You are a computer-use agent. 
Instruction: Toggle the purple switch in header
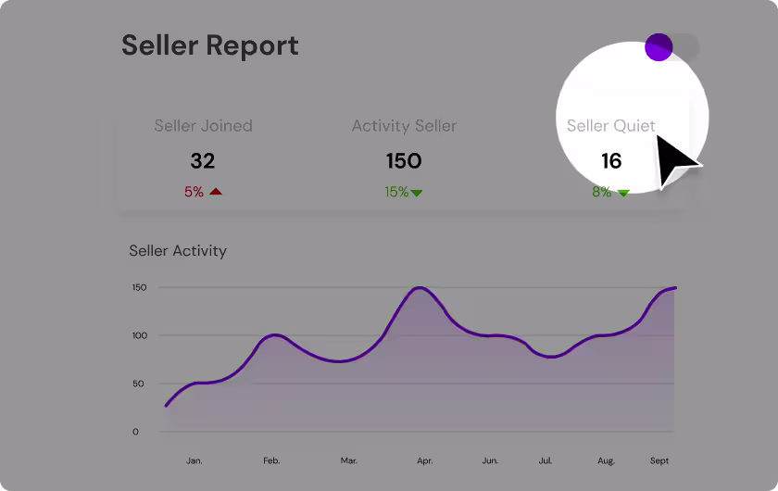click(x=671, y=47)
